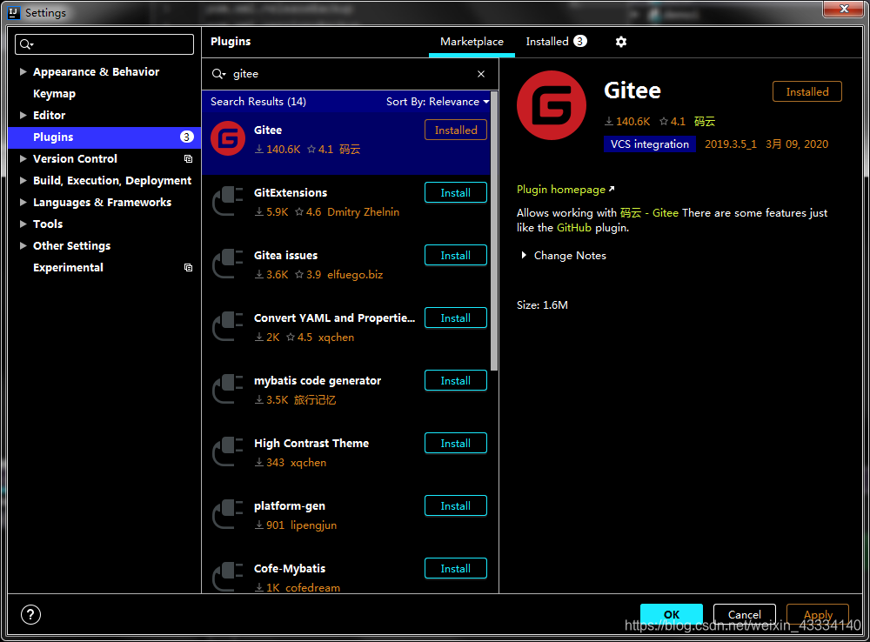The width and height of the screenshot is (870, 642).
Task: Expand the Tools settings node
Action: coord(23,224)
